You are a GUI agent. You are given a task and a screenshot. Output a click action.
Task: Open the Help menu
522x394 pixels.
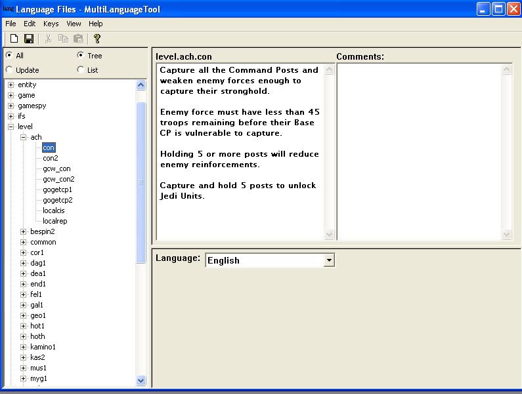pyautogui.click(x=96, y=24)
